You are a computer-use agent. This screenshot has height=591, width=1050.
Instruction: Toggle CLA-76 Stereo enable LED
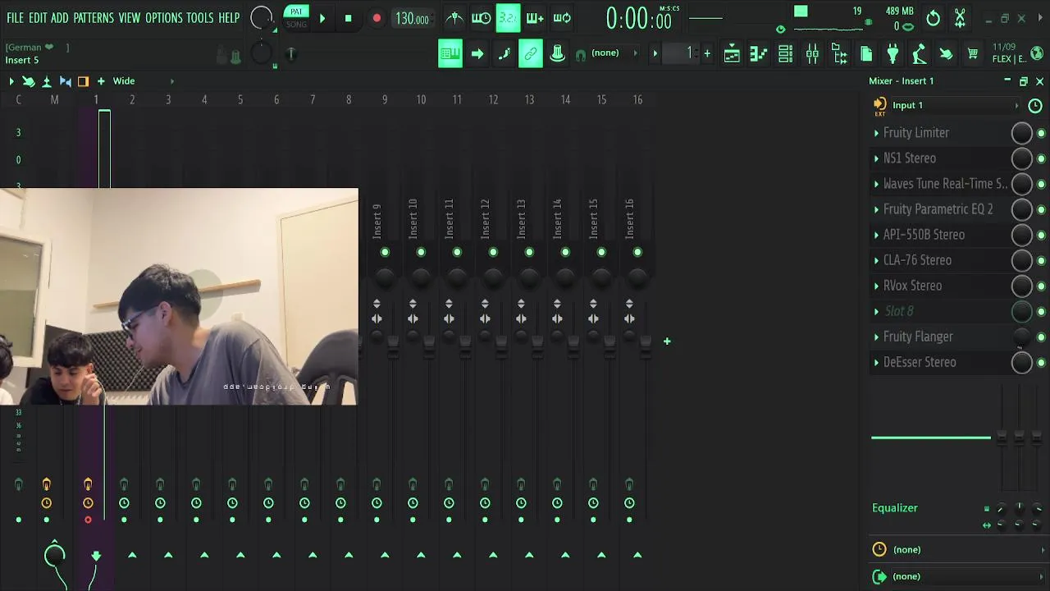click(x=1041, y=260)
